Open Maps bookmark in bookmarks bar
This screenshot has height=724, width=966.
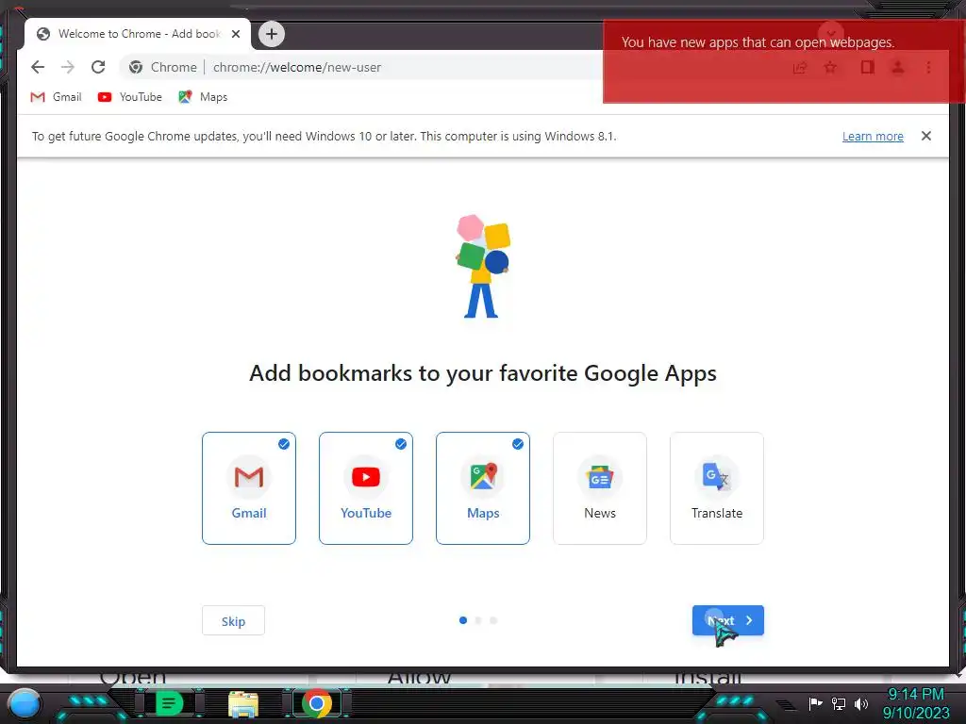(x=204, y=97)
